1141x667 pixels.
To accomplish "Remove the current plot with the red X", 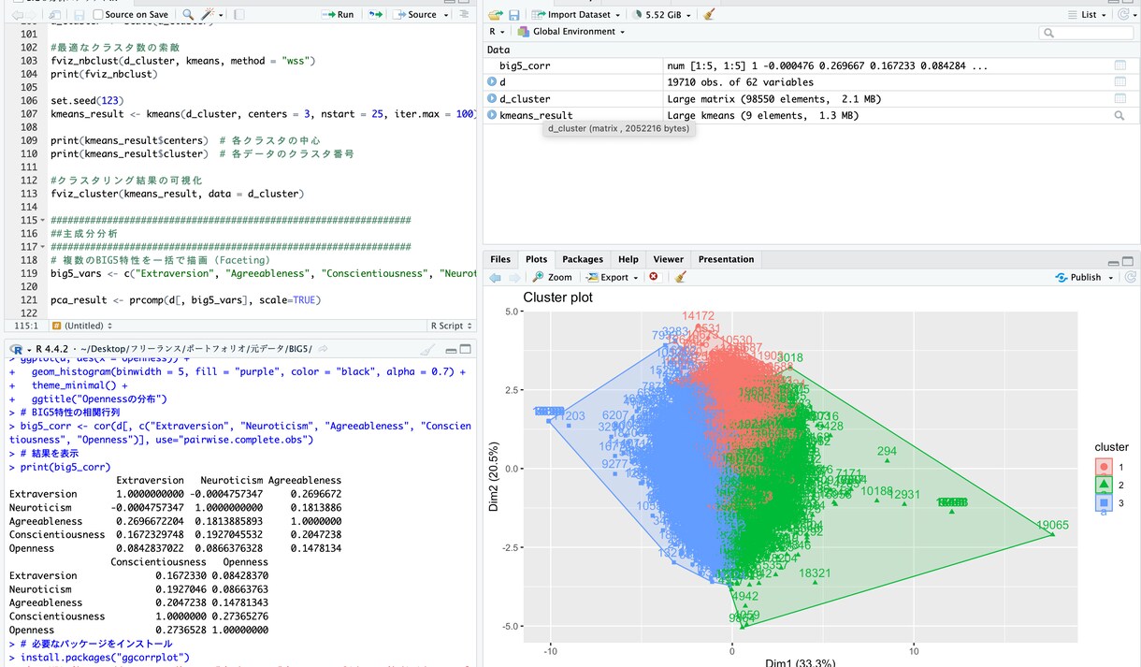I will (x=654, y=277).
